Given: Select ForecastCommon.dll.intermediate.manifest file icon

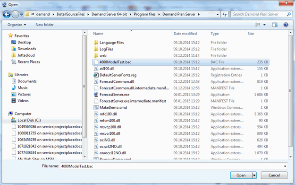Looking at the screenshot, I should pos(96,88).
